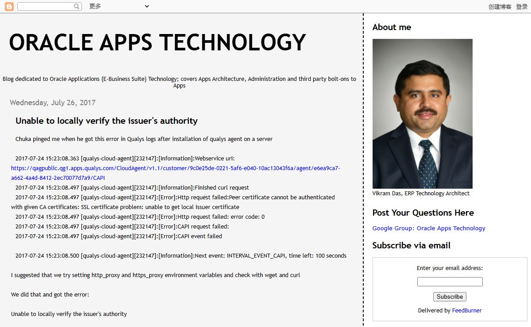The height and width of the screenshot is (327, 531).
Task: Click the last line Unable to locally verify the issuer's authority
Action: coord(69,314)
